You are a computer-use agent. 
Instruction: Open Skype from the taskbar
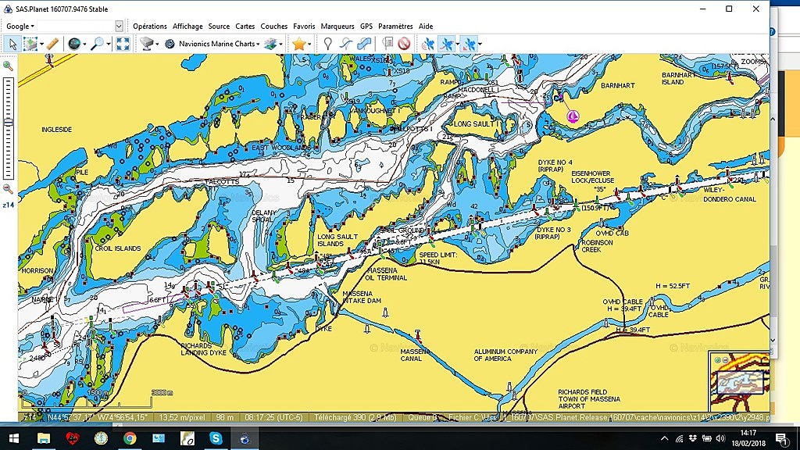tap(216, 438)
